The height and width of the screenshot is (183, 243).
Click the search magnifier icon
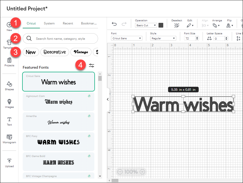29,38
